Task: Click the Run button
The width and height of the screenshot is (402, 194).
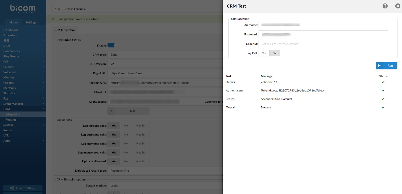Action: click(x=386, y=66)
